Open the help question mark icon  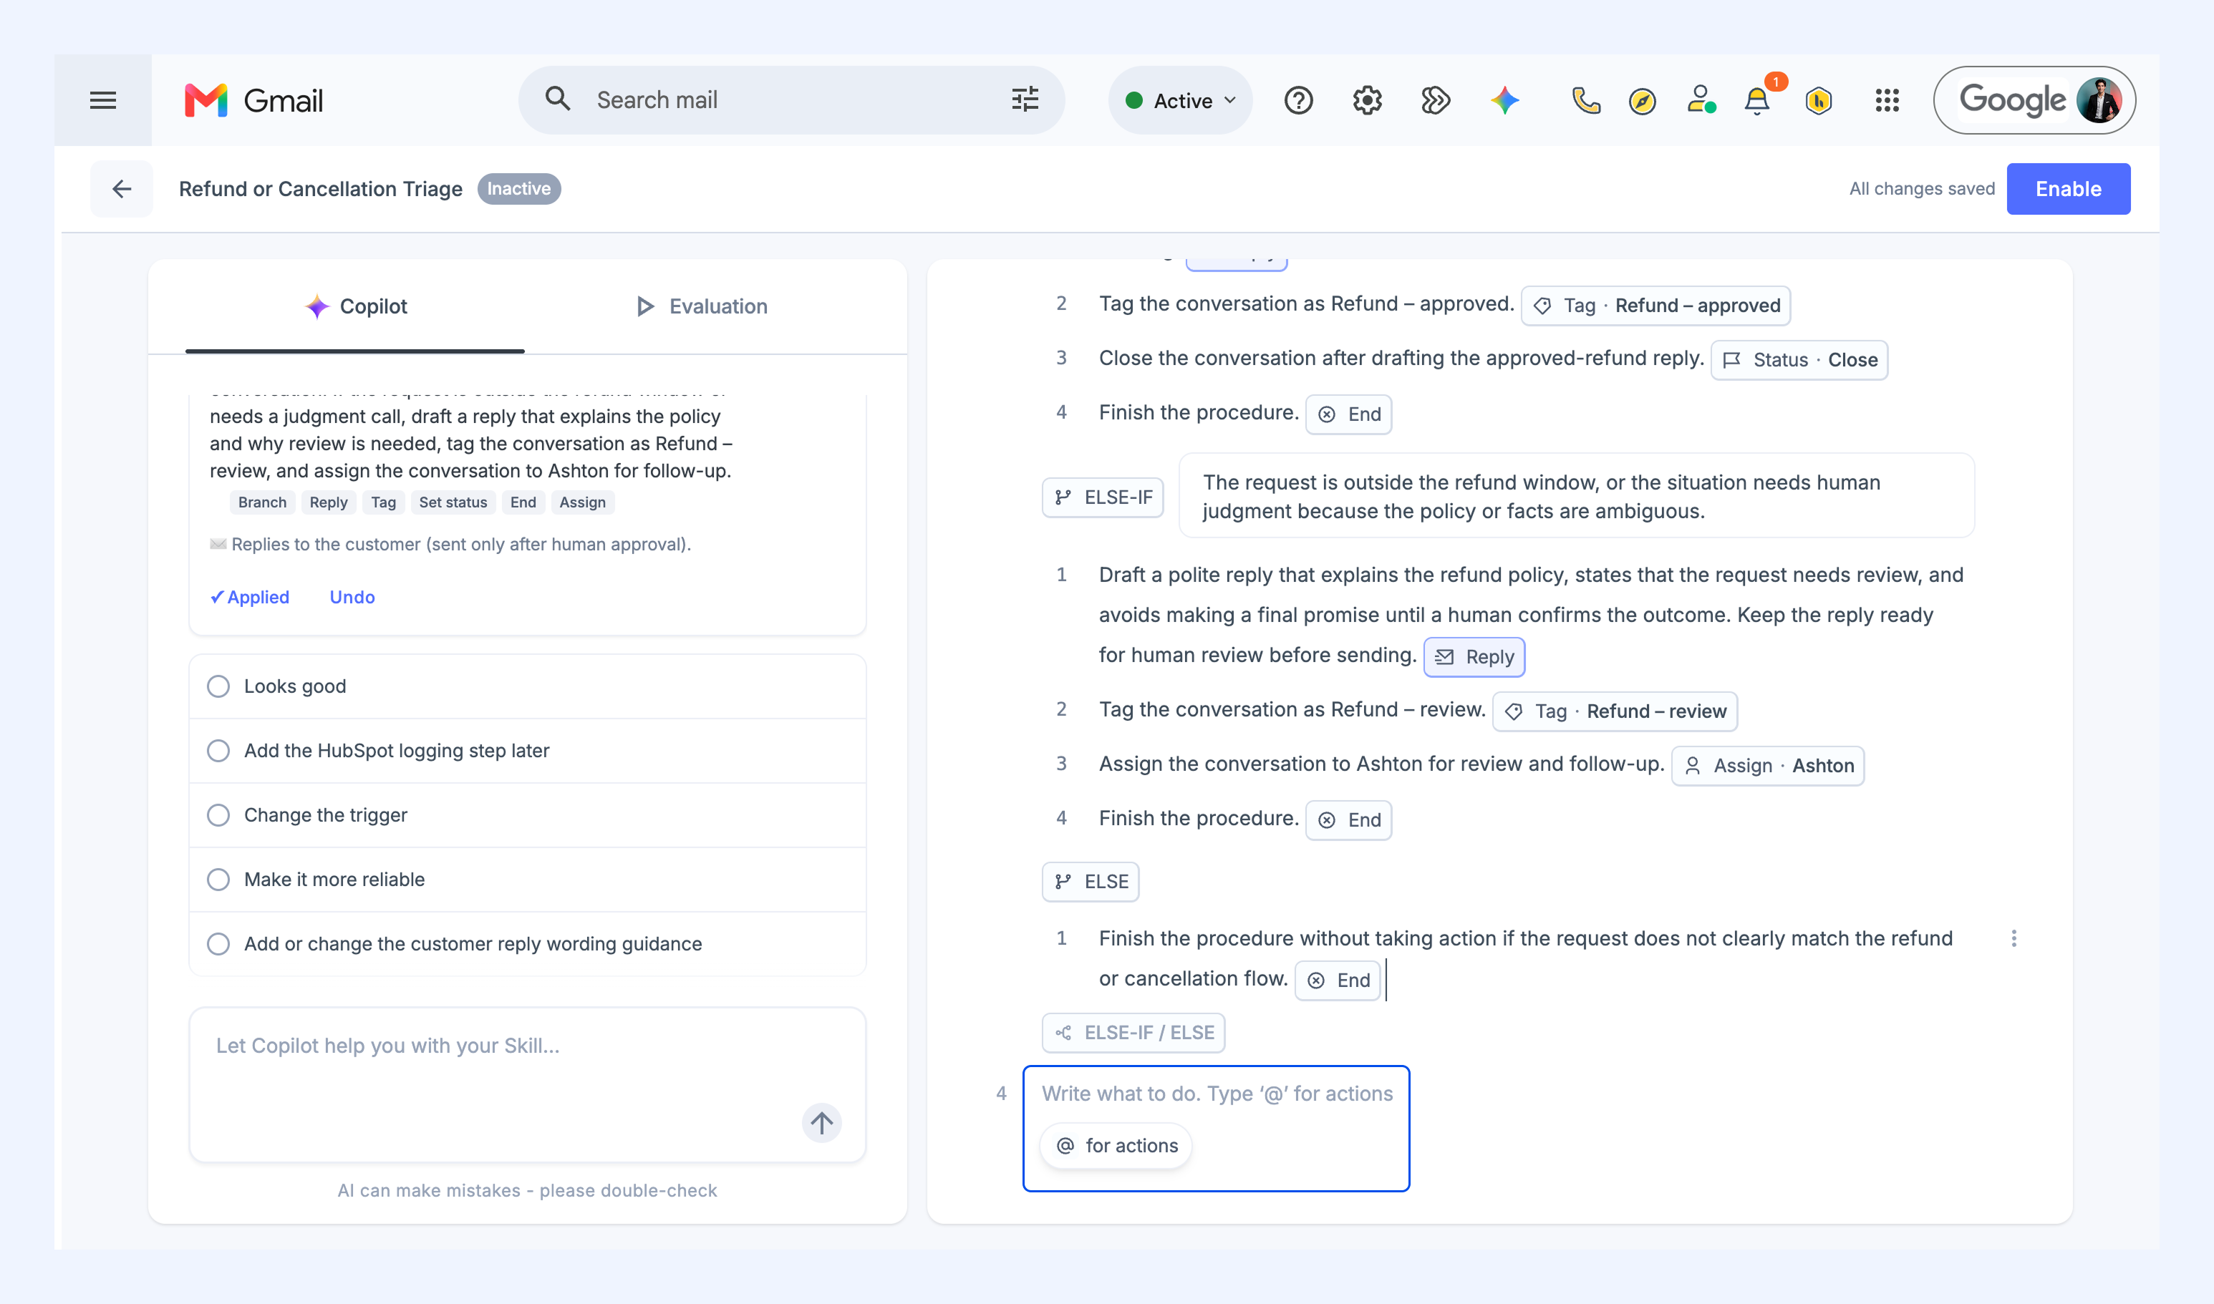coord(1298,100)
